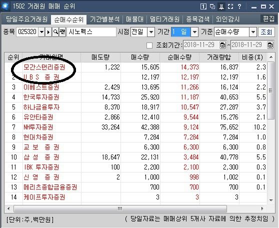Viewport: 279px width, 228px height.
Task: Minimize the window from title bar
Action: tap(254, 7)
